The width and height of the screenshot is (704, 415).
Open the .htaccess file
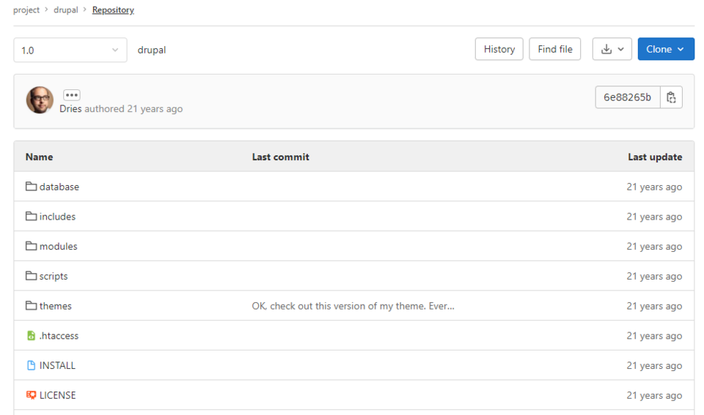(59, 336)
